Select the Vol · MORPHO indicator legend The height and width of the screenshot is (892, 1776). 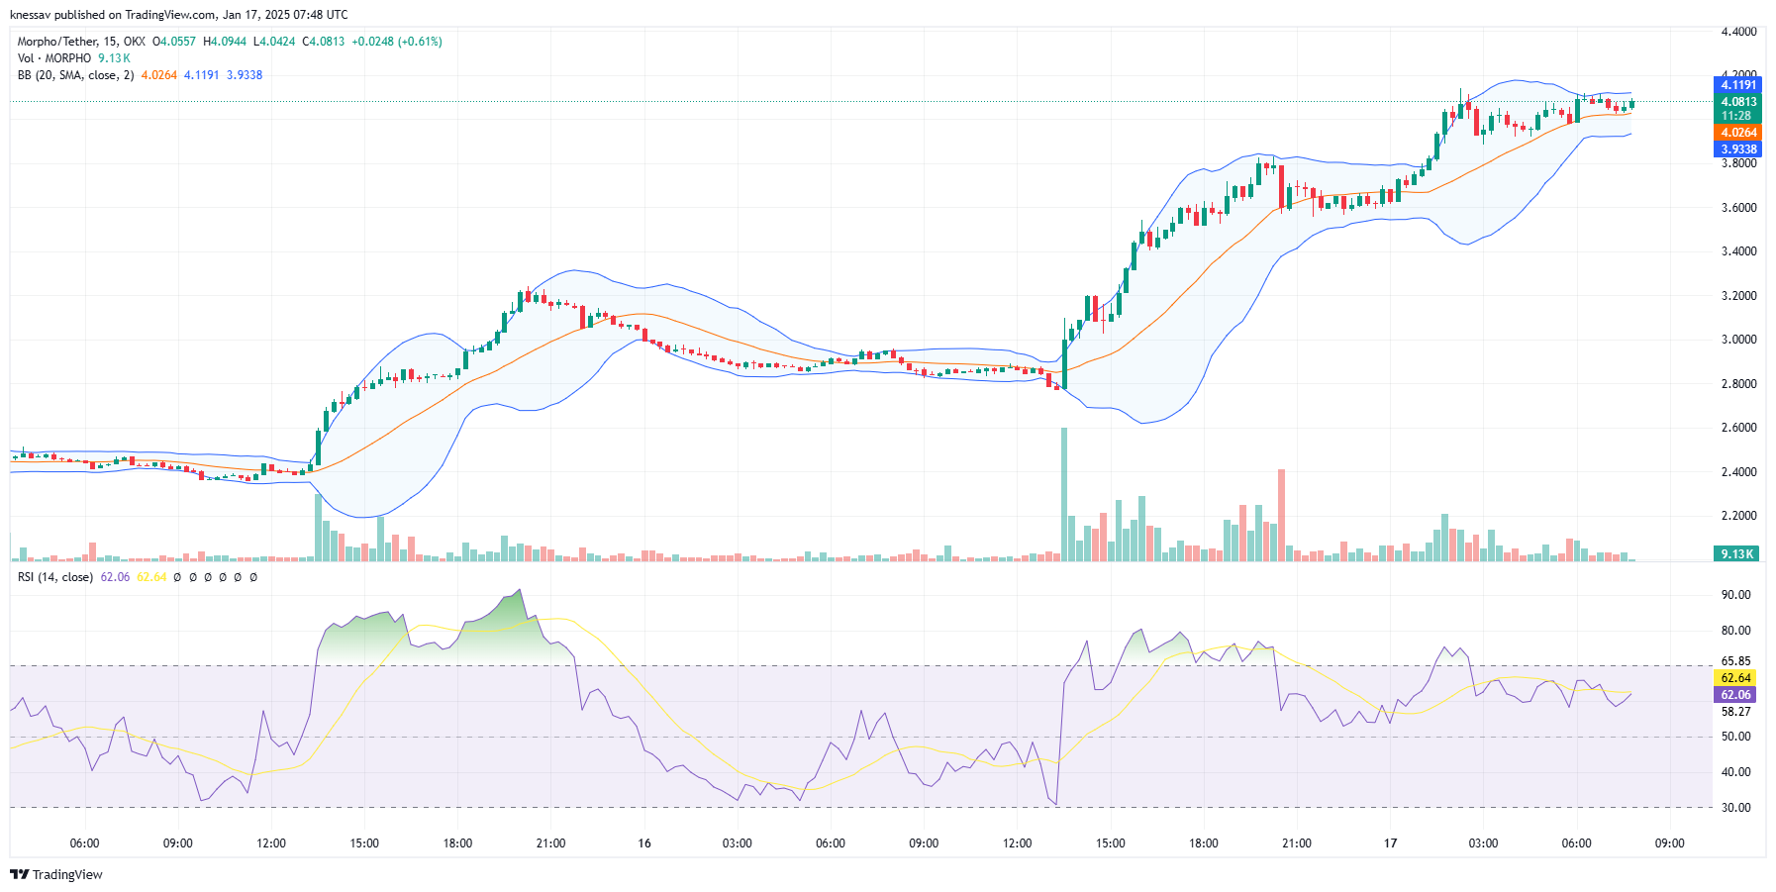coord(54,58)
